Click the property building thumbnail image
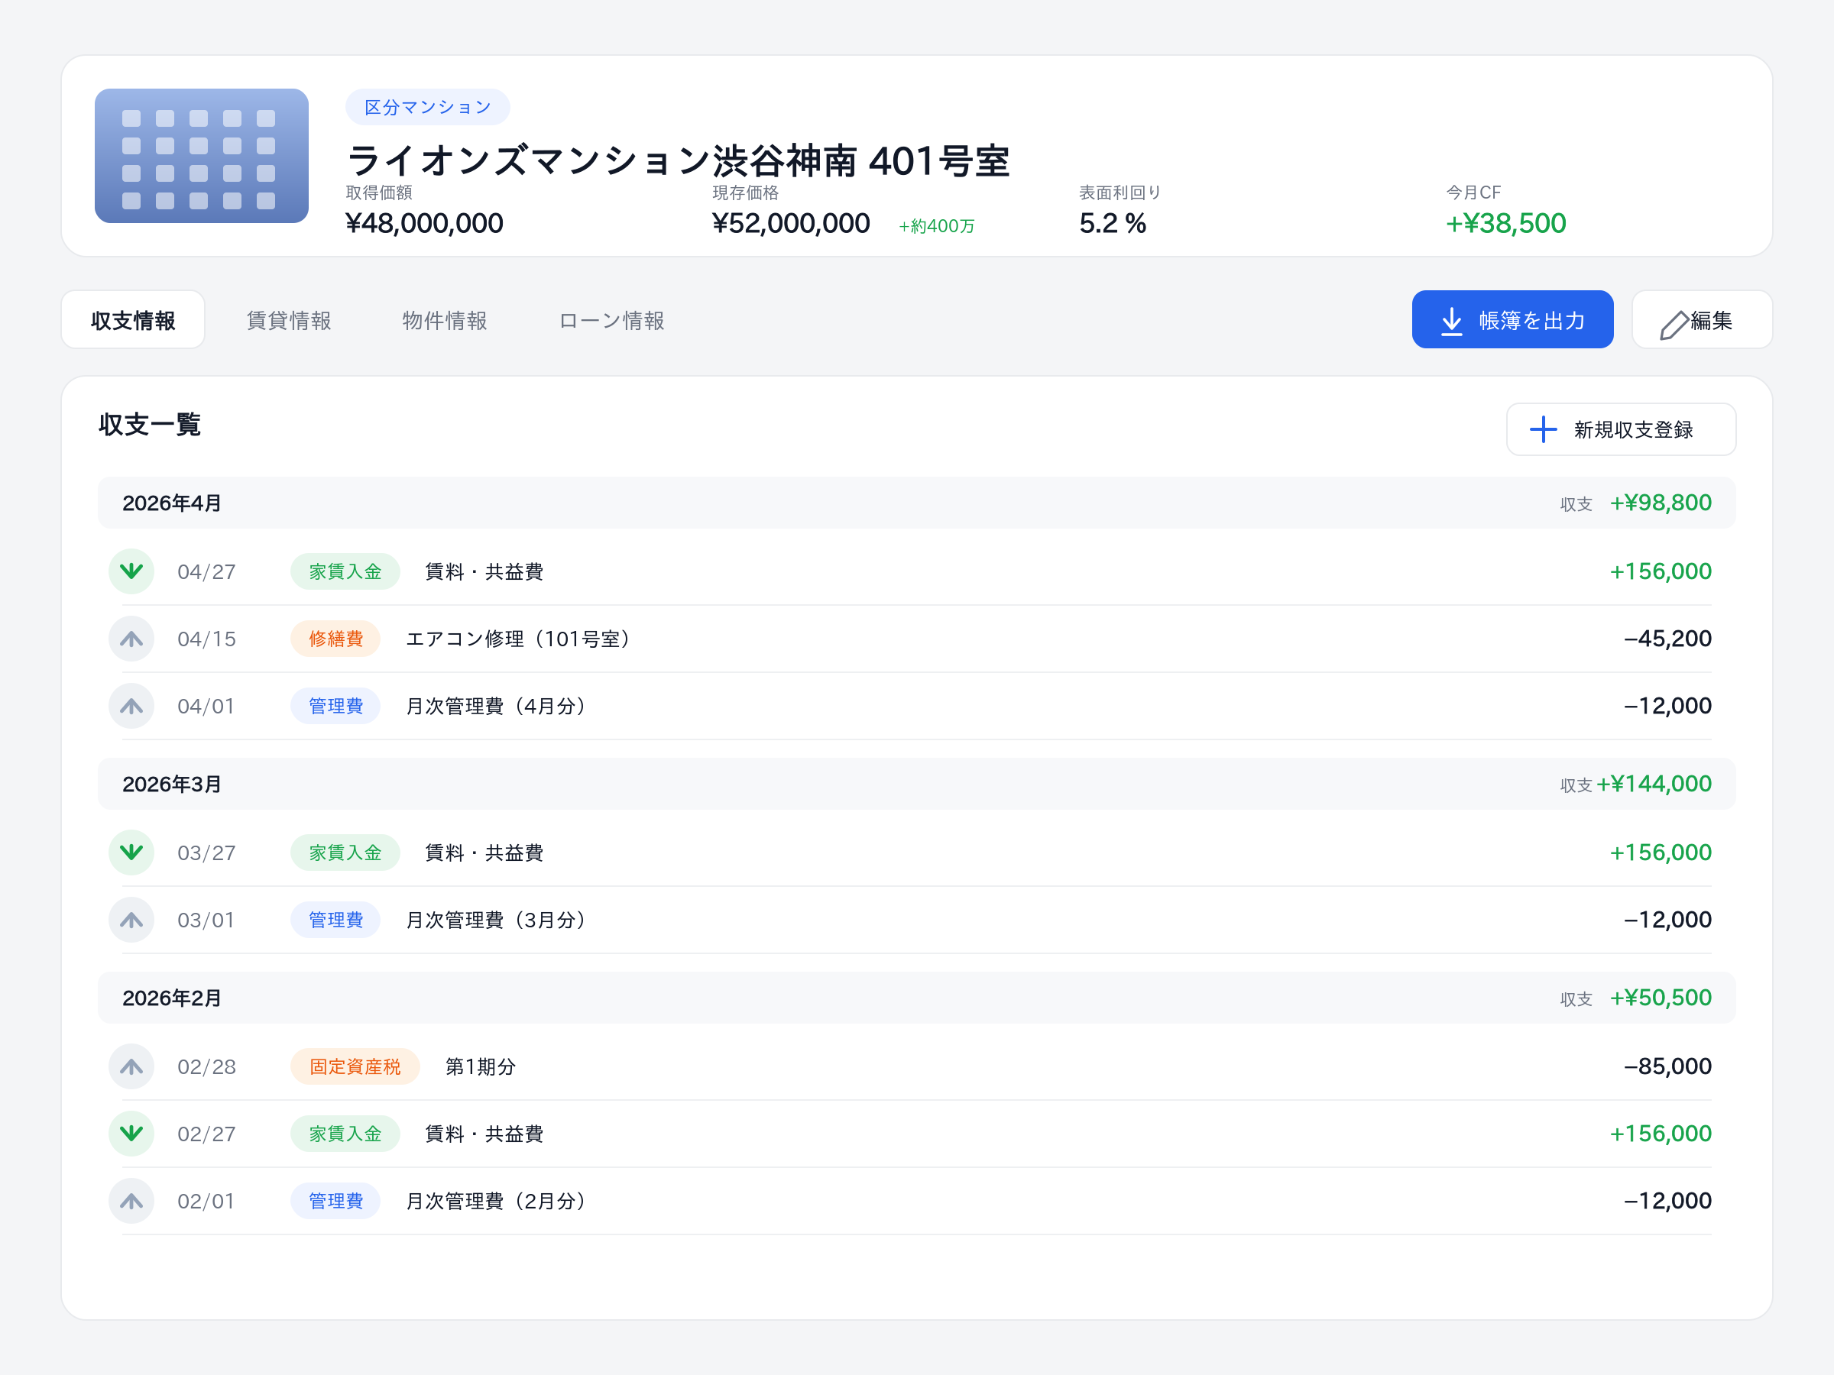1834x1375 pixels. point(202,156)
